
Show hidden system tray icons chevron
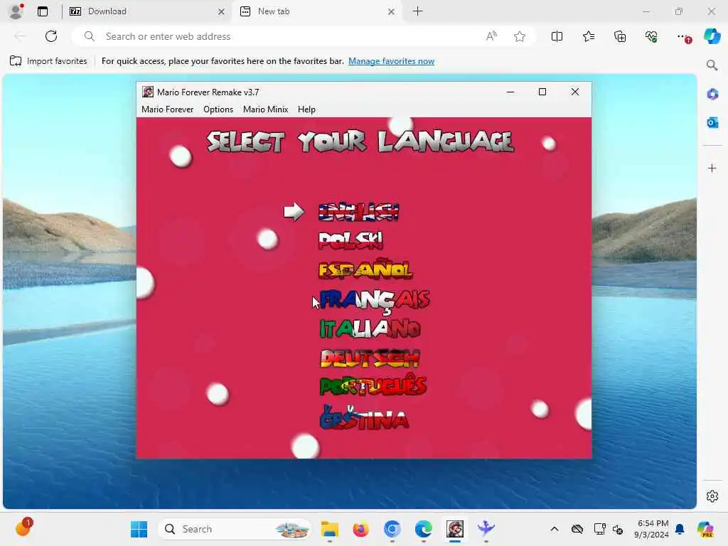tap(555, 529)
